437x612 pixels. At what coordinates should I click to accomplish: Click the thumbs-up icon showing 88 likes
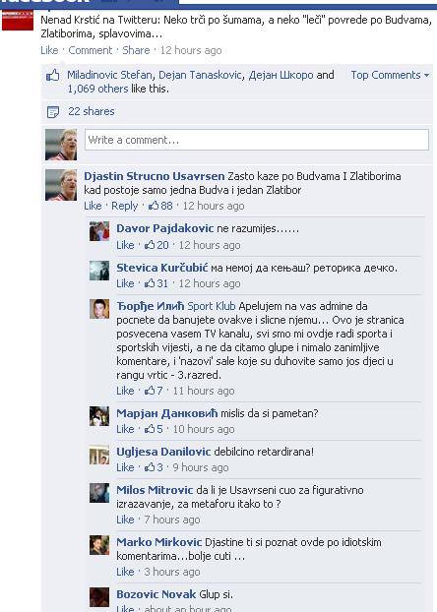tap(154, 206)
